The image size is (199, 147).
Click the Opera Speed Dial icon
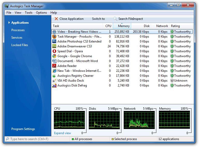point(54,51)
